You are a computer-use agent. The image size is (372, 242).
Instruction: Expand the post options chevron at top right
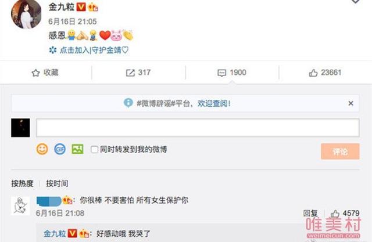coord(355,1)
